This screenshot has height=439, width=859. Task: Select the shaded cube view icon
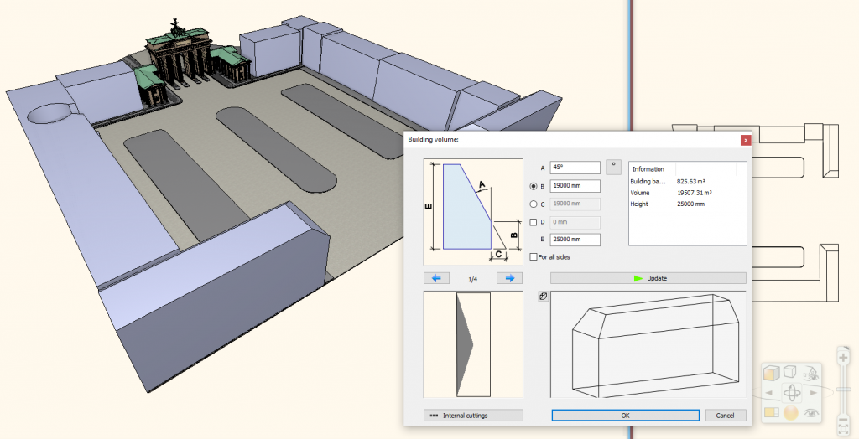click(x=772, y=373)
